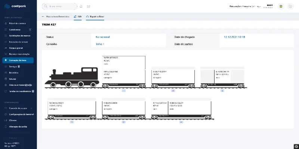This screenshot has width=299, height=149.
Task: Click the logout icon in top right
Action: (x=290, y=6)
